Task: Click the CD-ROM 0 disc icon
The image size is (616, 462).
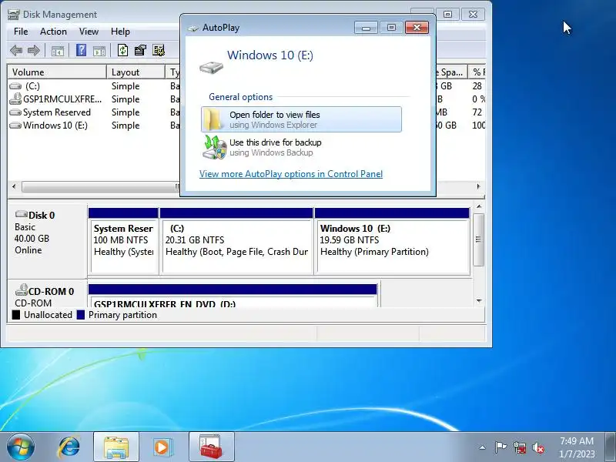Action: 22,290
